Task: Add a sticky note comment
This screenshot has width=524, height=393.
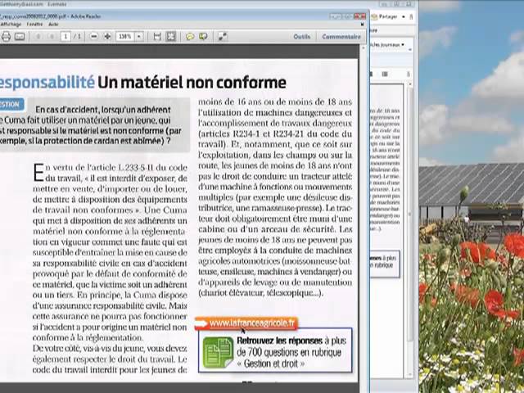Action: [x=190, y=36]
